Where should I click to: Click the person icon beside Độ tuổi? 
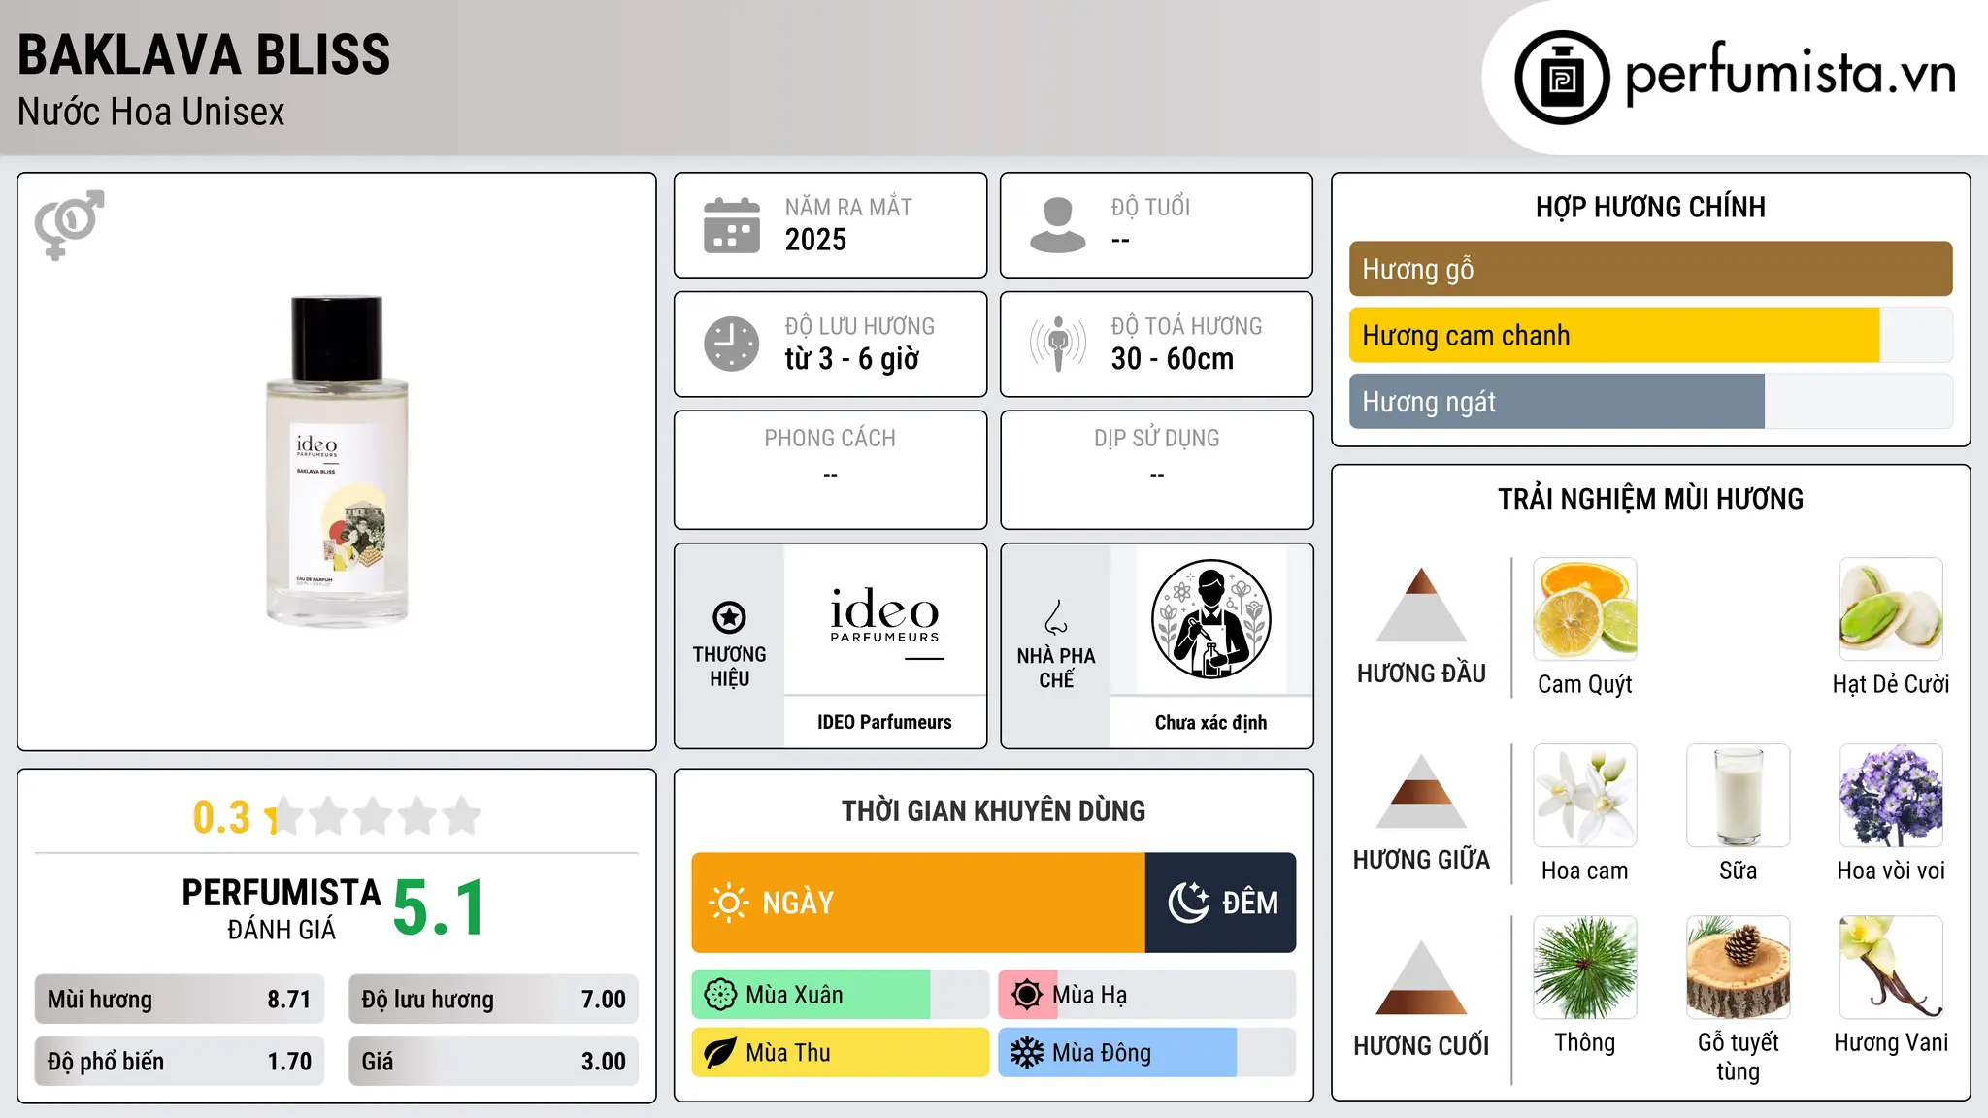click(x=1057, y=225)
